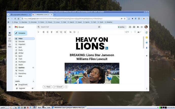The image size is (175, 109).
Task: Click the Upgrade link in sidebar
Action: [x=22, y=88]
